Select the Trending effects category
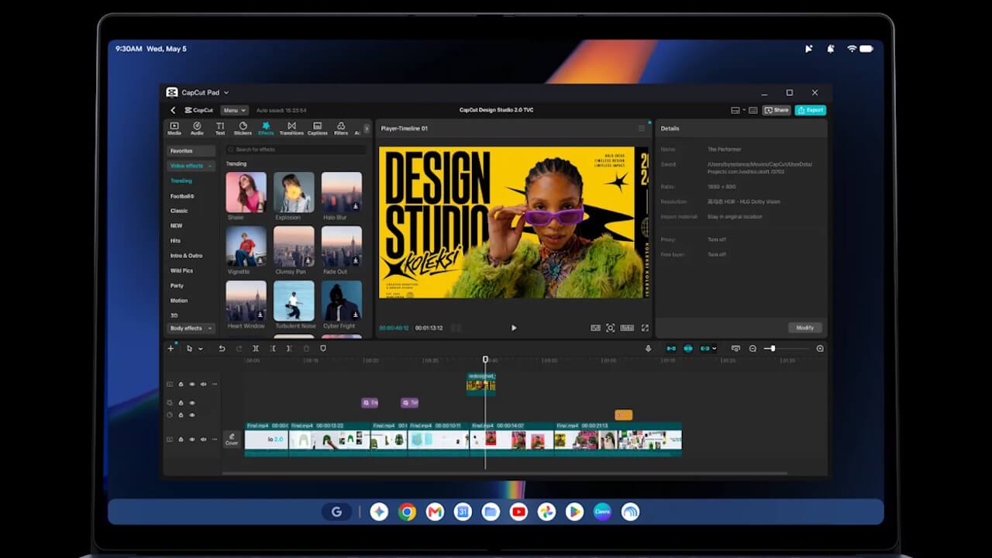 tap(181, 181)
